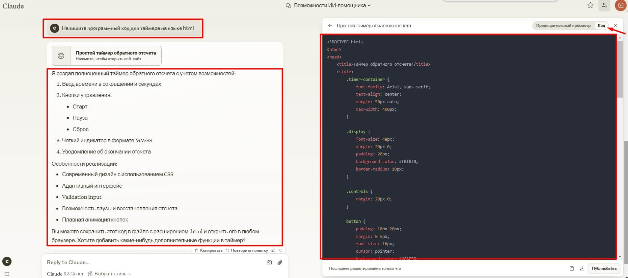This screenshot has height=278, width=628.
Task: Click the item Уведомление об окончании отсчета
Action: pos(106,151)
